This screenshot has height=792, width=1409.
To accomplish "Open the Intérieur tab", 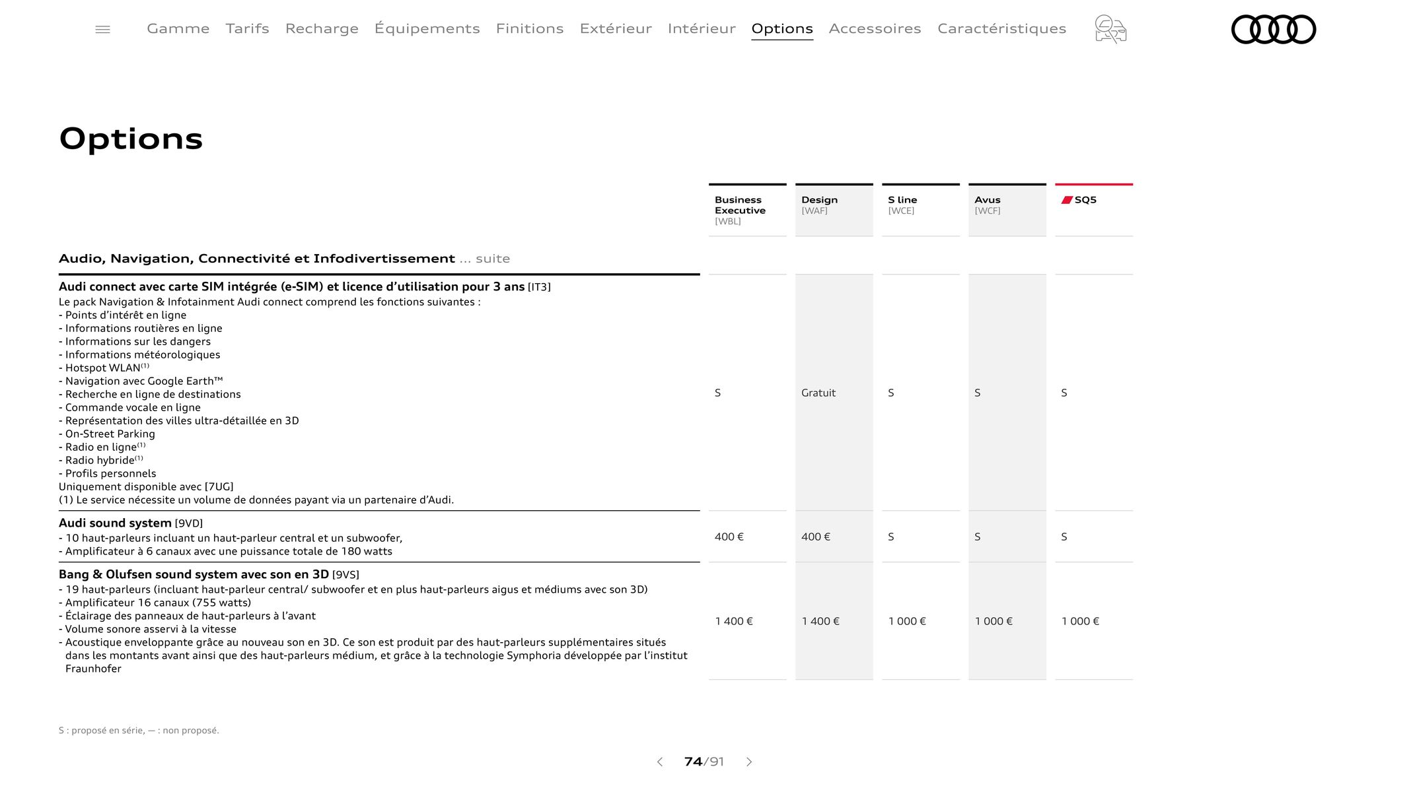I will pyautogui.click(x=702, y=28).
